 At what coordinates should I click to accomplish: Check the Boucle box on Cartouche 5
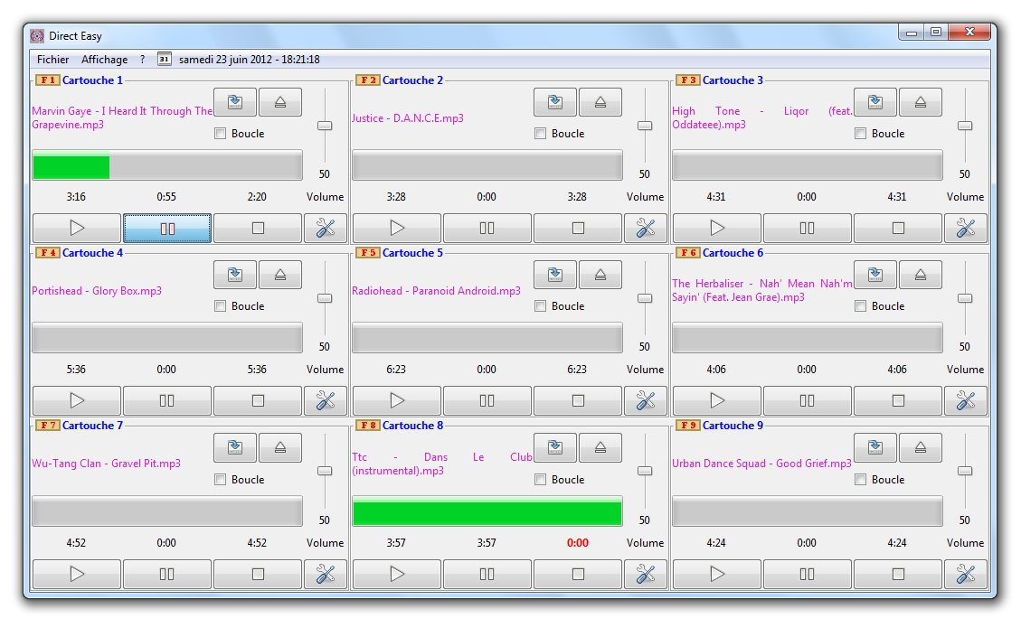(x=540, y=305)
